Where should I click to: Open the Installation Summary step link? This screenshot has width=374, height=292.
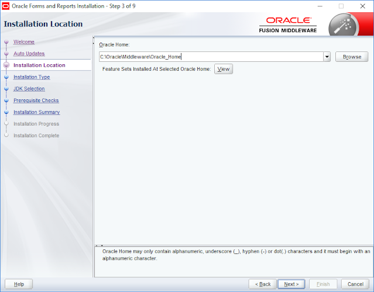point(36,112)
